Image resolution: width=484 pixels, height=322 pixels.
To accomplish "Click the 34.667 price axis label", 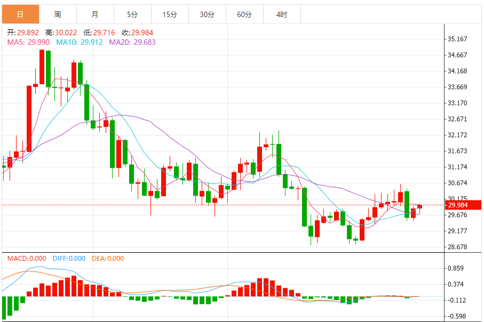I will pyautogui.click(x=457, y=55).
